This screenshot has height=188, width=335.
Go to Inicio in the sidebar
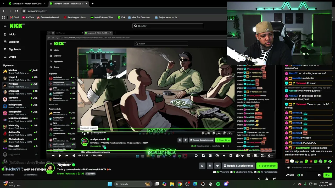pyautogui.click(x=10, y=34)
